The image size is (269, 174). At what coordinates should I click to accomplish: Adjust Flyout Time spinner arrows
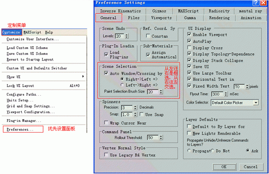[x=226, y=94]
